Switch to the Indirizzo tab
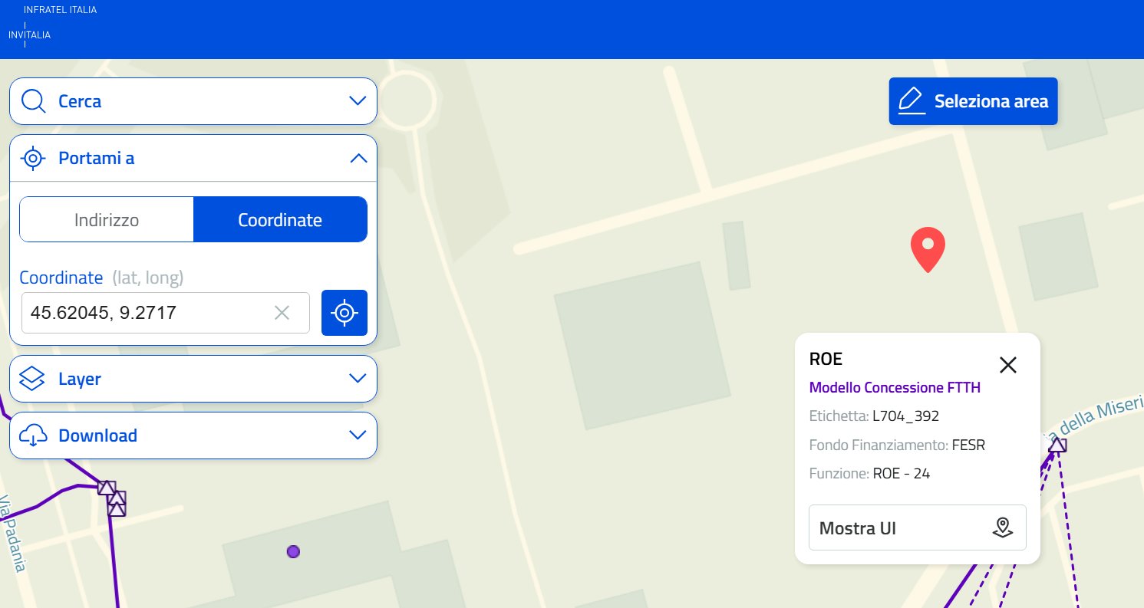This screenshot has width=1144, height=608. click(x=107, y=220)
